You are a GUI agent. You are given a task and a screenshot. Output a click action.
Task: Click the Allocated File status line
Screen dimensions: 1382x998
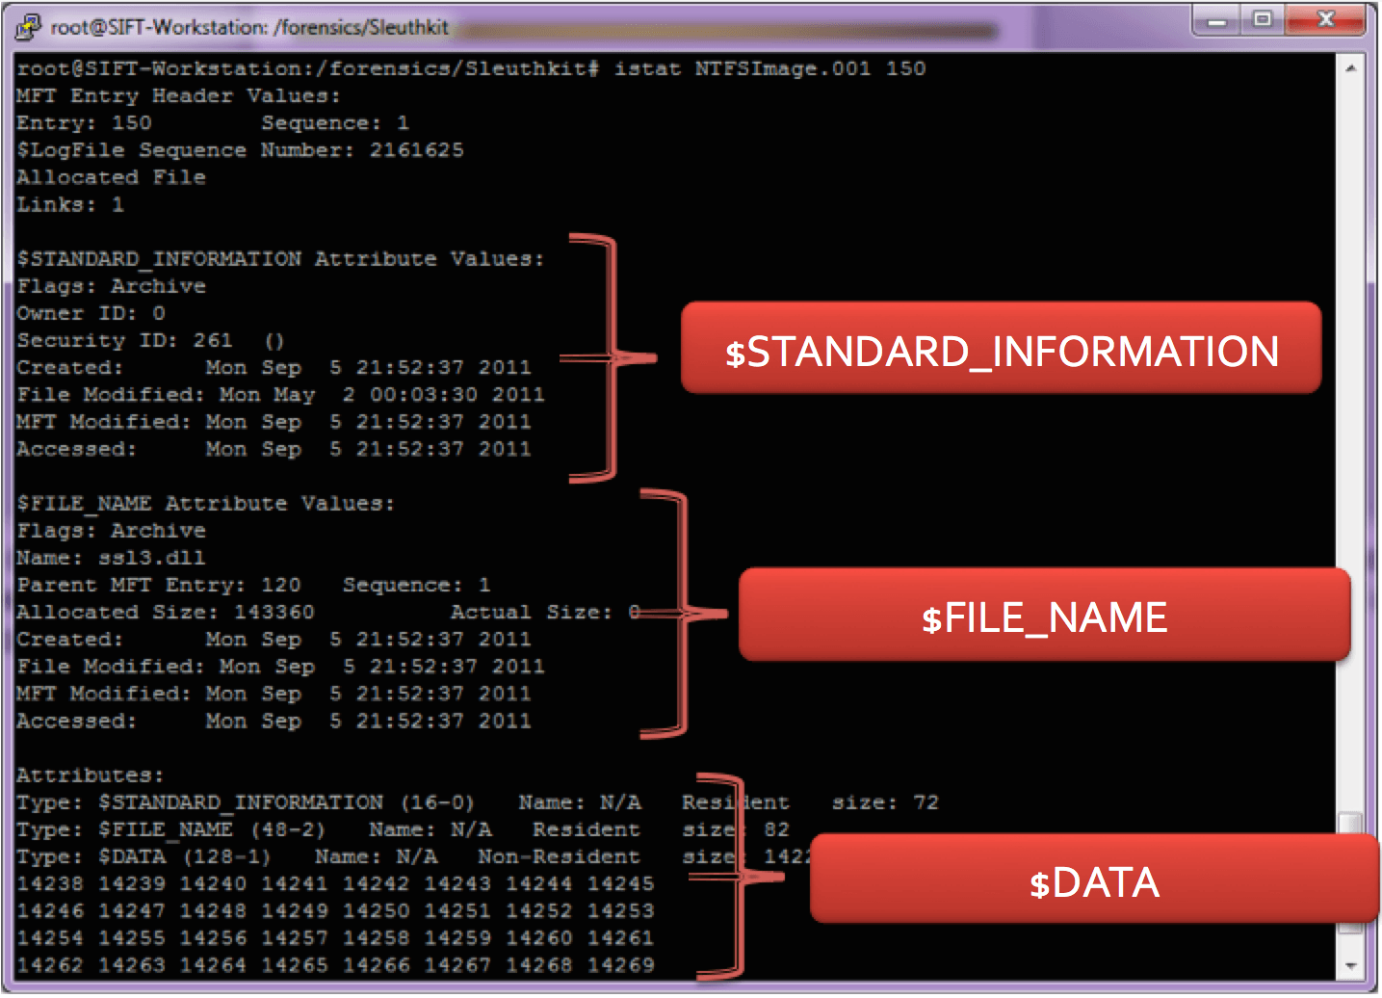(x=111, y=177)
